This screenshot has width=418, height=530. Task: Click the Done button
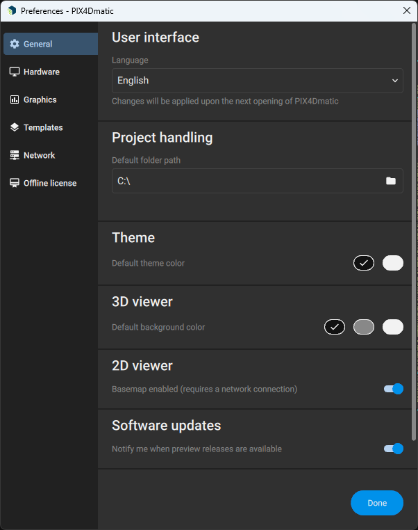click(x=377, y=503)
